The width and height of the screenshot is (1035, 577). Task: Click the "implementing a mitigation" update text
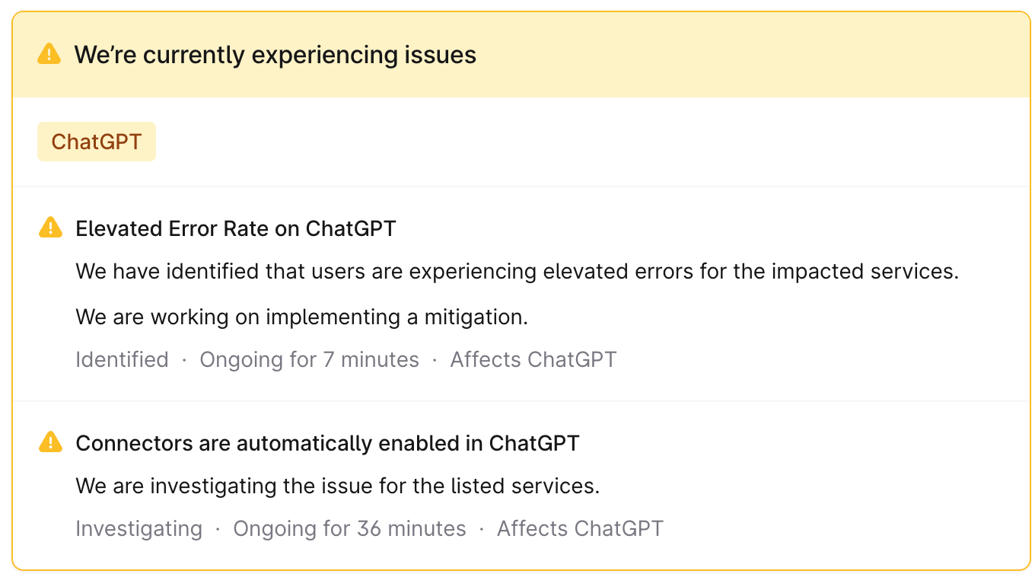[302, 317]
